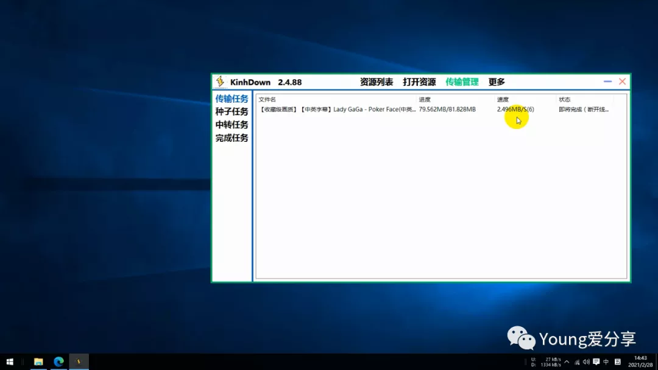The width and height of the screenshot is (658, 370).
Task: Open File Explorer from the taskbar
Action: pyautogui.click(x=38, y=361)
